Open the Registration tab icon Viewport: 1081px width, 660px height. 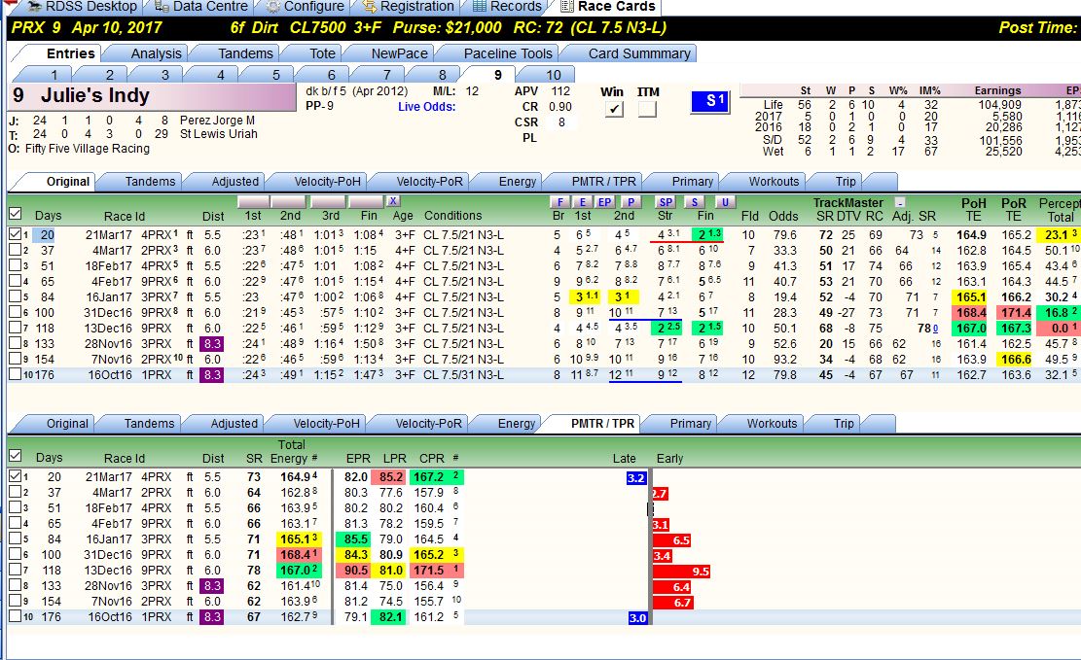pyautogui.click(x=370, y=6)
